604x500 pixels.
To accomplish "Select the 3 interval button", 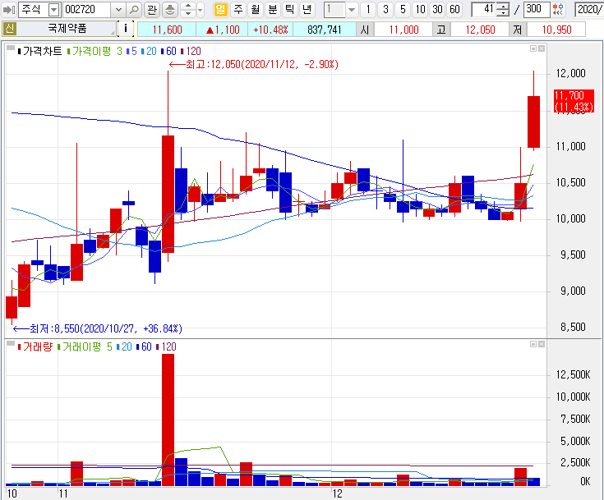I will (x=385, y=9).
